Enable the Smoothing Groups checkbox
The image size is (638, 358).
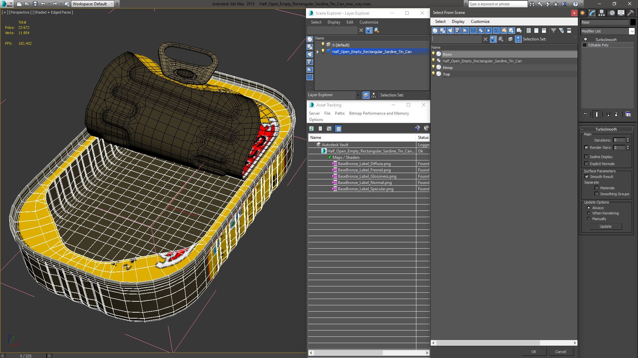pos(596,194)
